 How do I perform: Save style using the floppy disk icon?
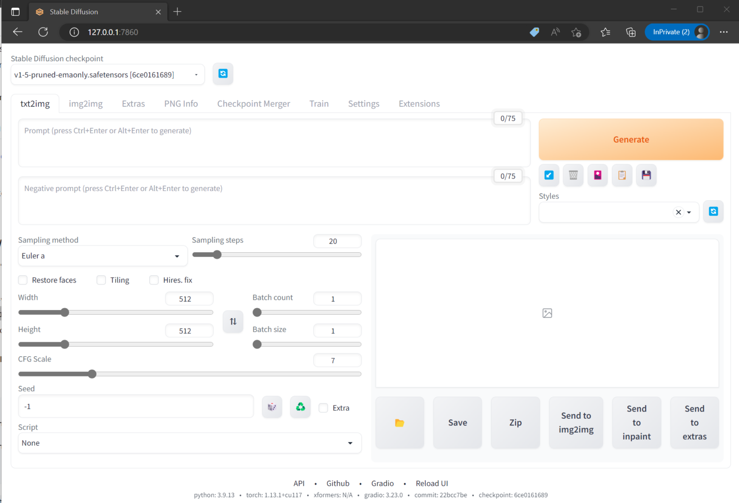[646, 175]
